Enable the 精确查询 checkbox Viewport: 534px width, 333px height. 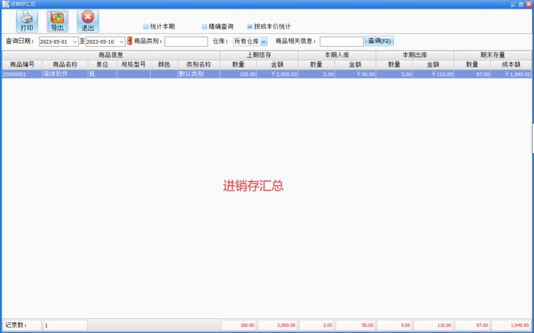[x=204, y=27]
